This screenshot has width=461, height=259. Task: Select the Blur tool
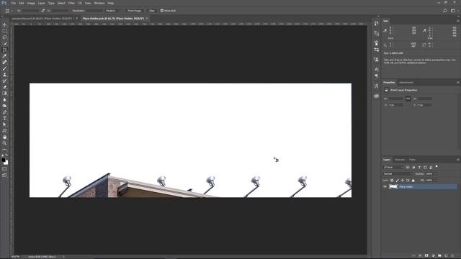point(4,99)
